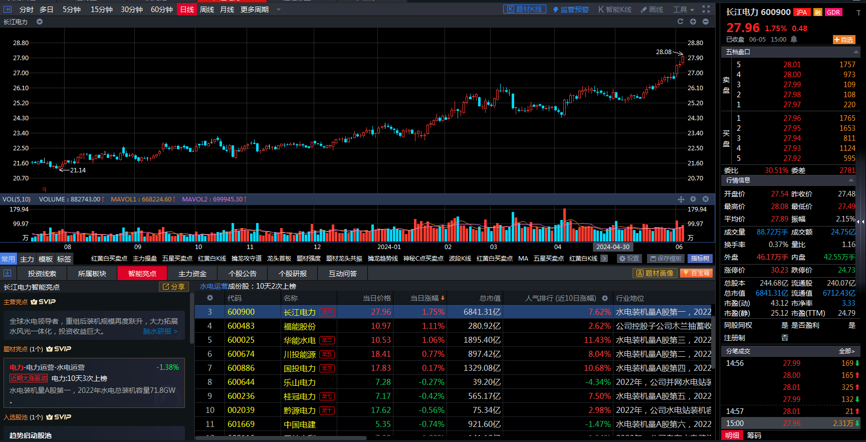The image size is (866, 442).
Task: Open the 工具 tools dropdown
Action: click(684, 10)
